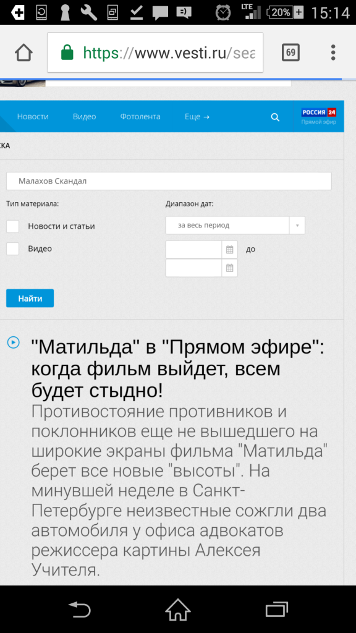The width and height of the screenshot is (356, 633).
Task: Expand the "Еще →" navigation menu
Action: click(197, 117)
